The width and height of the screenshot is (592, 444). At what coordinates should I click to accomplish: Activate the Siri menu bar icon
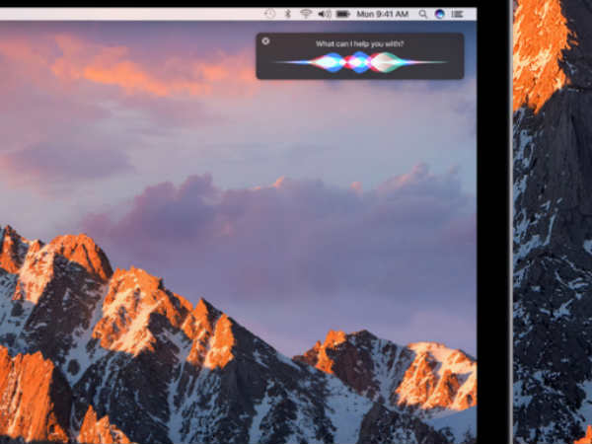coord(440,15)
